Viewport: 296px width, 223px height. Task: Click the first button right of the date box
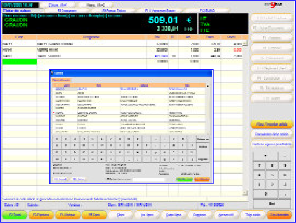coord(57,5)
